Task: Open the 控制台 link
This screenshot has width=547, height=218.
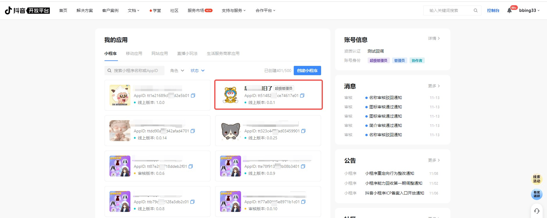Action: point(493,10)
